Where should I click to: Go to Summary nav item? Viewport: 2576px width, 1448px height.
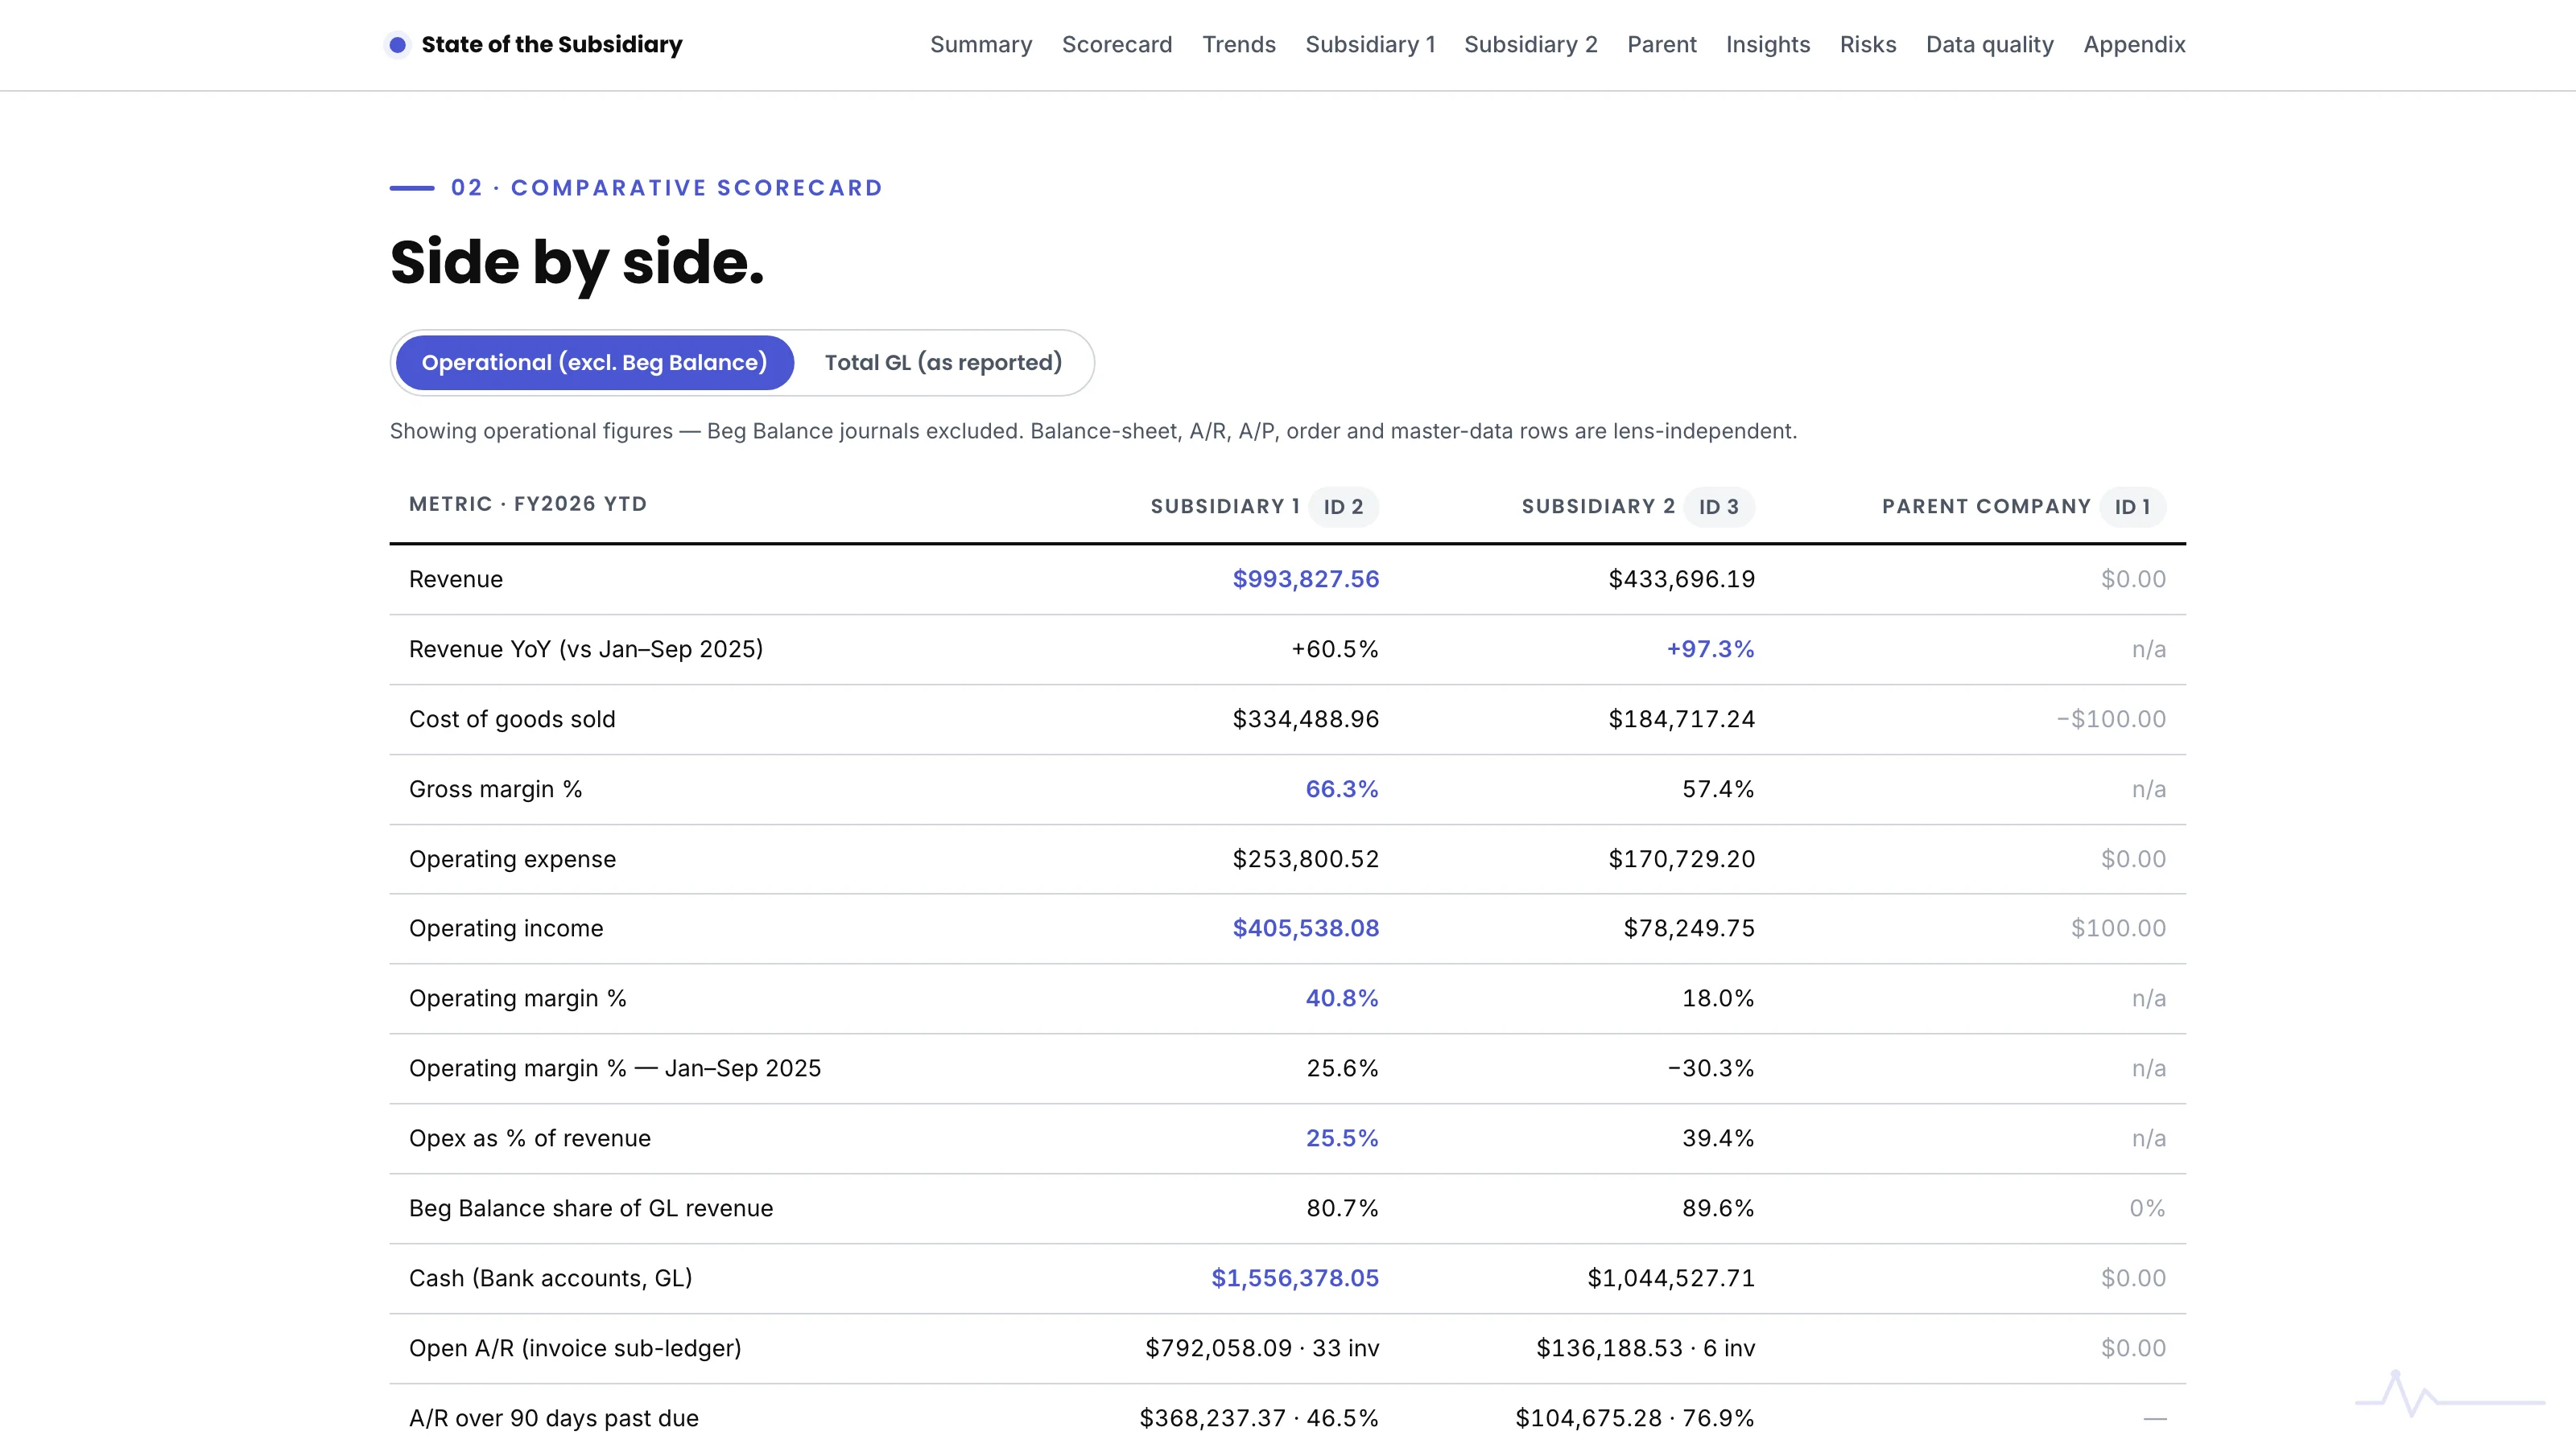(x=980, y=45)
